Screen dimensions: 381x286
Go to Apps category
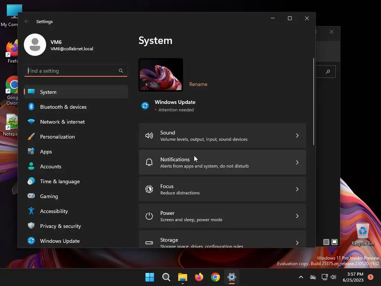(x=76, y=152)
